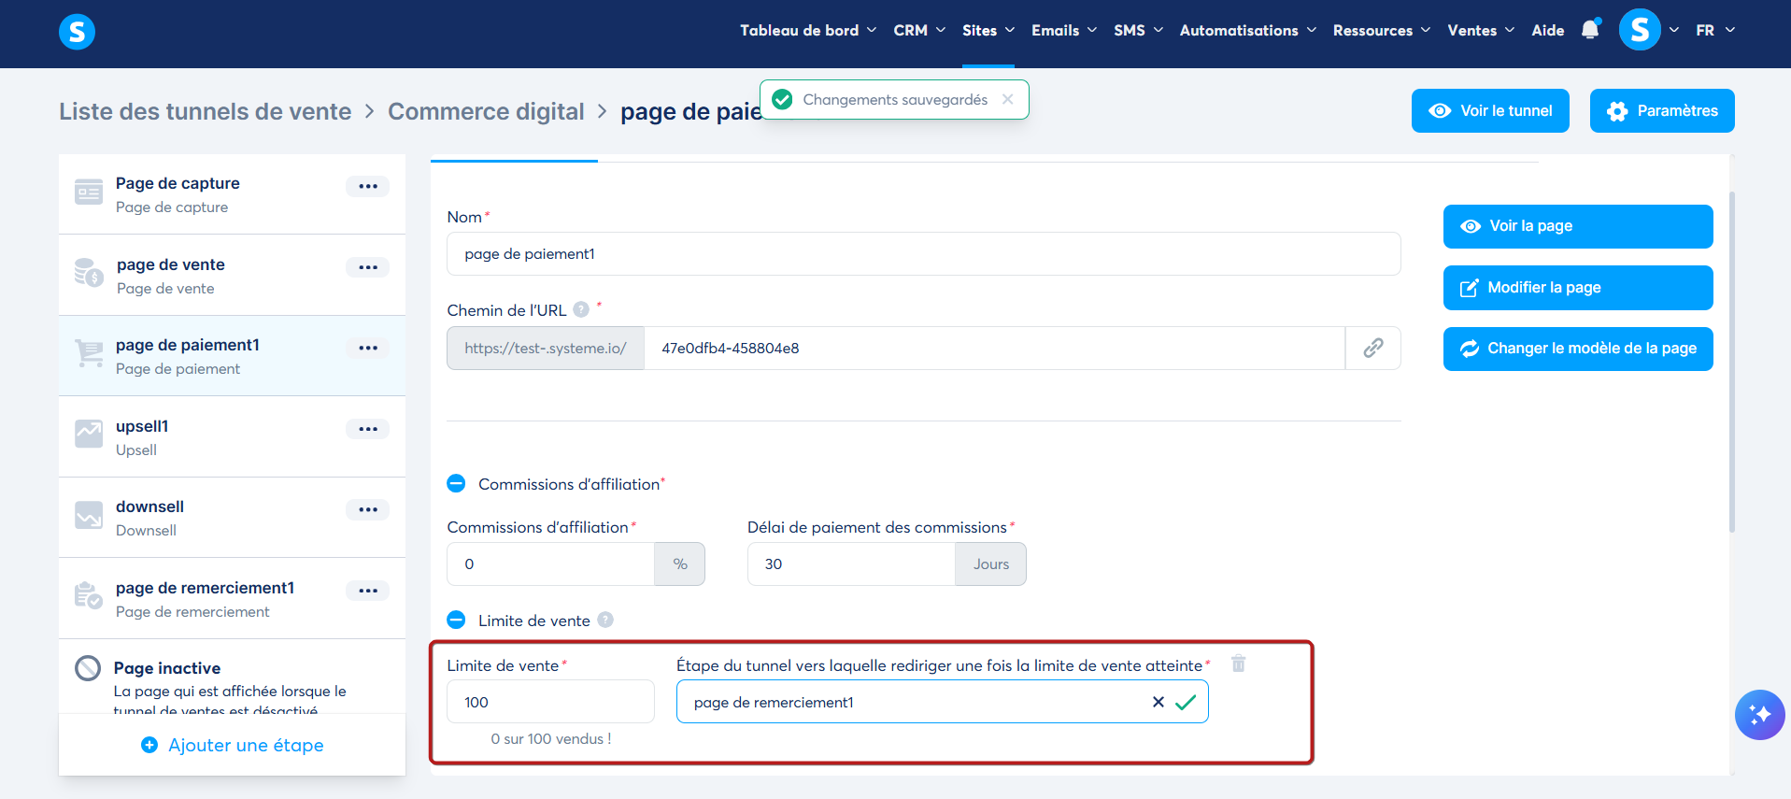Click the copy URL link icon

pyautogui.click(x=1372, y=349)
